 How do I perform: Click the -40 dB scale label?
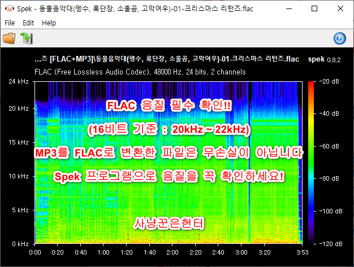click(329, 113)
